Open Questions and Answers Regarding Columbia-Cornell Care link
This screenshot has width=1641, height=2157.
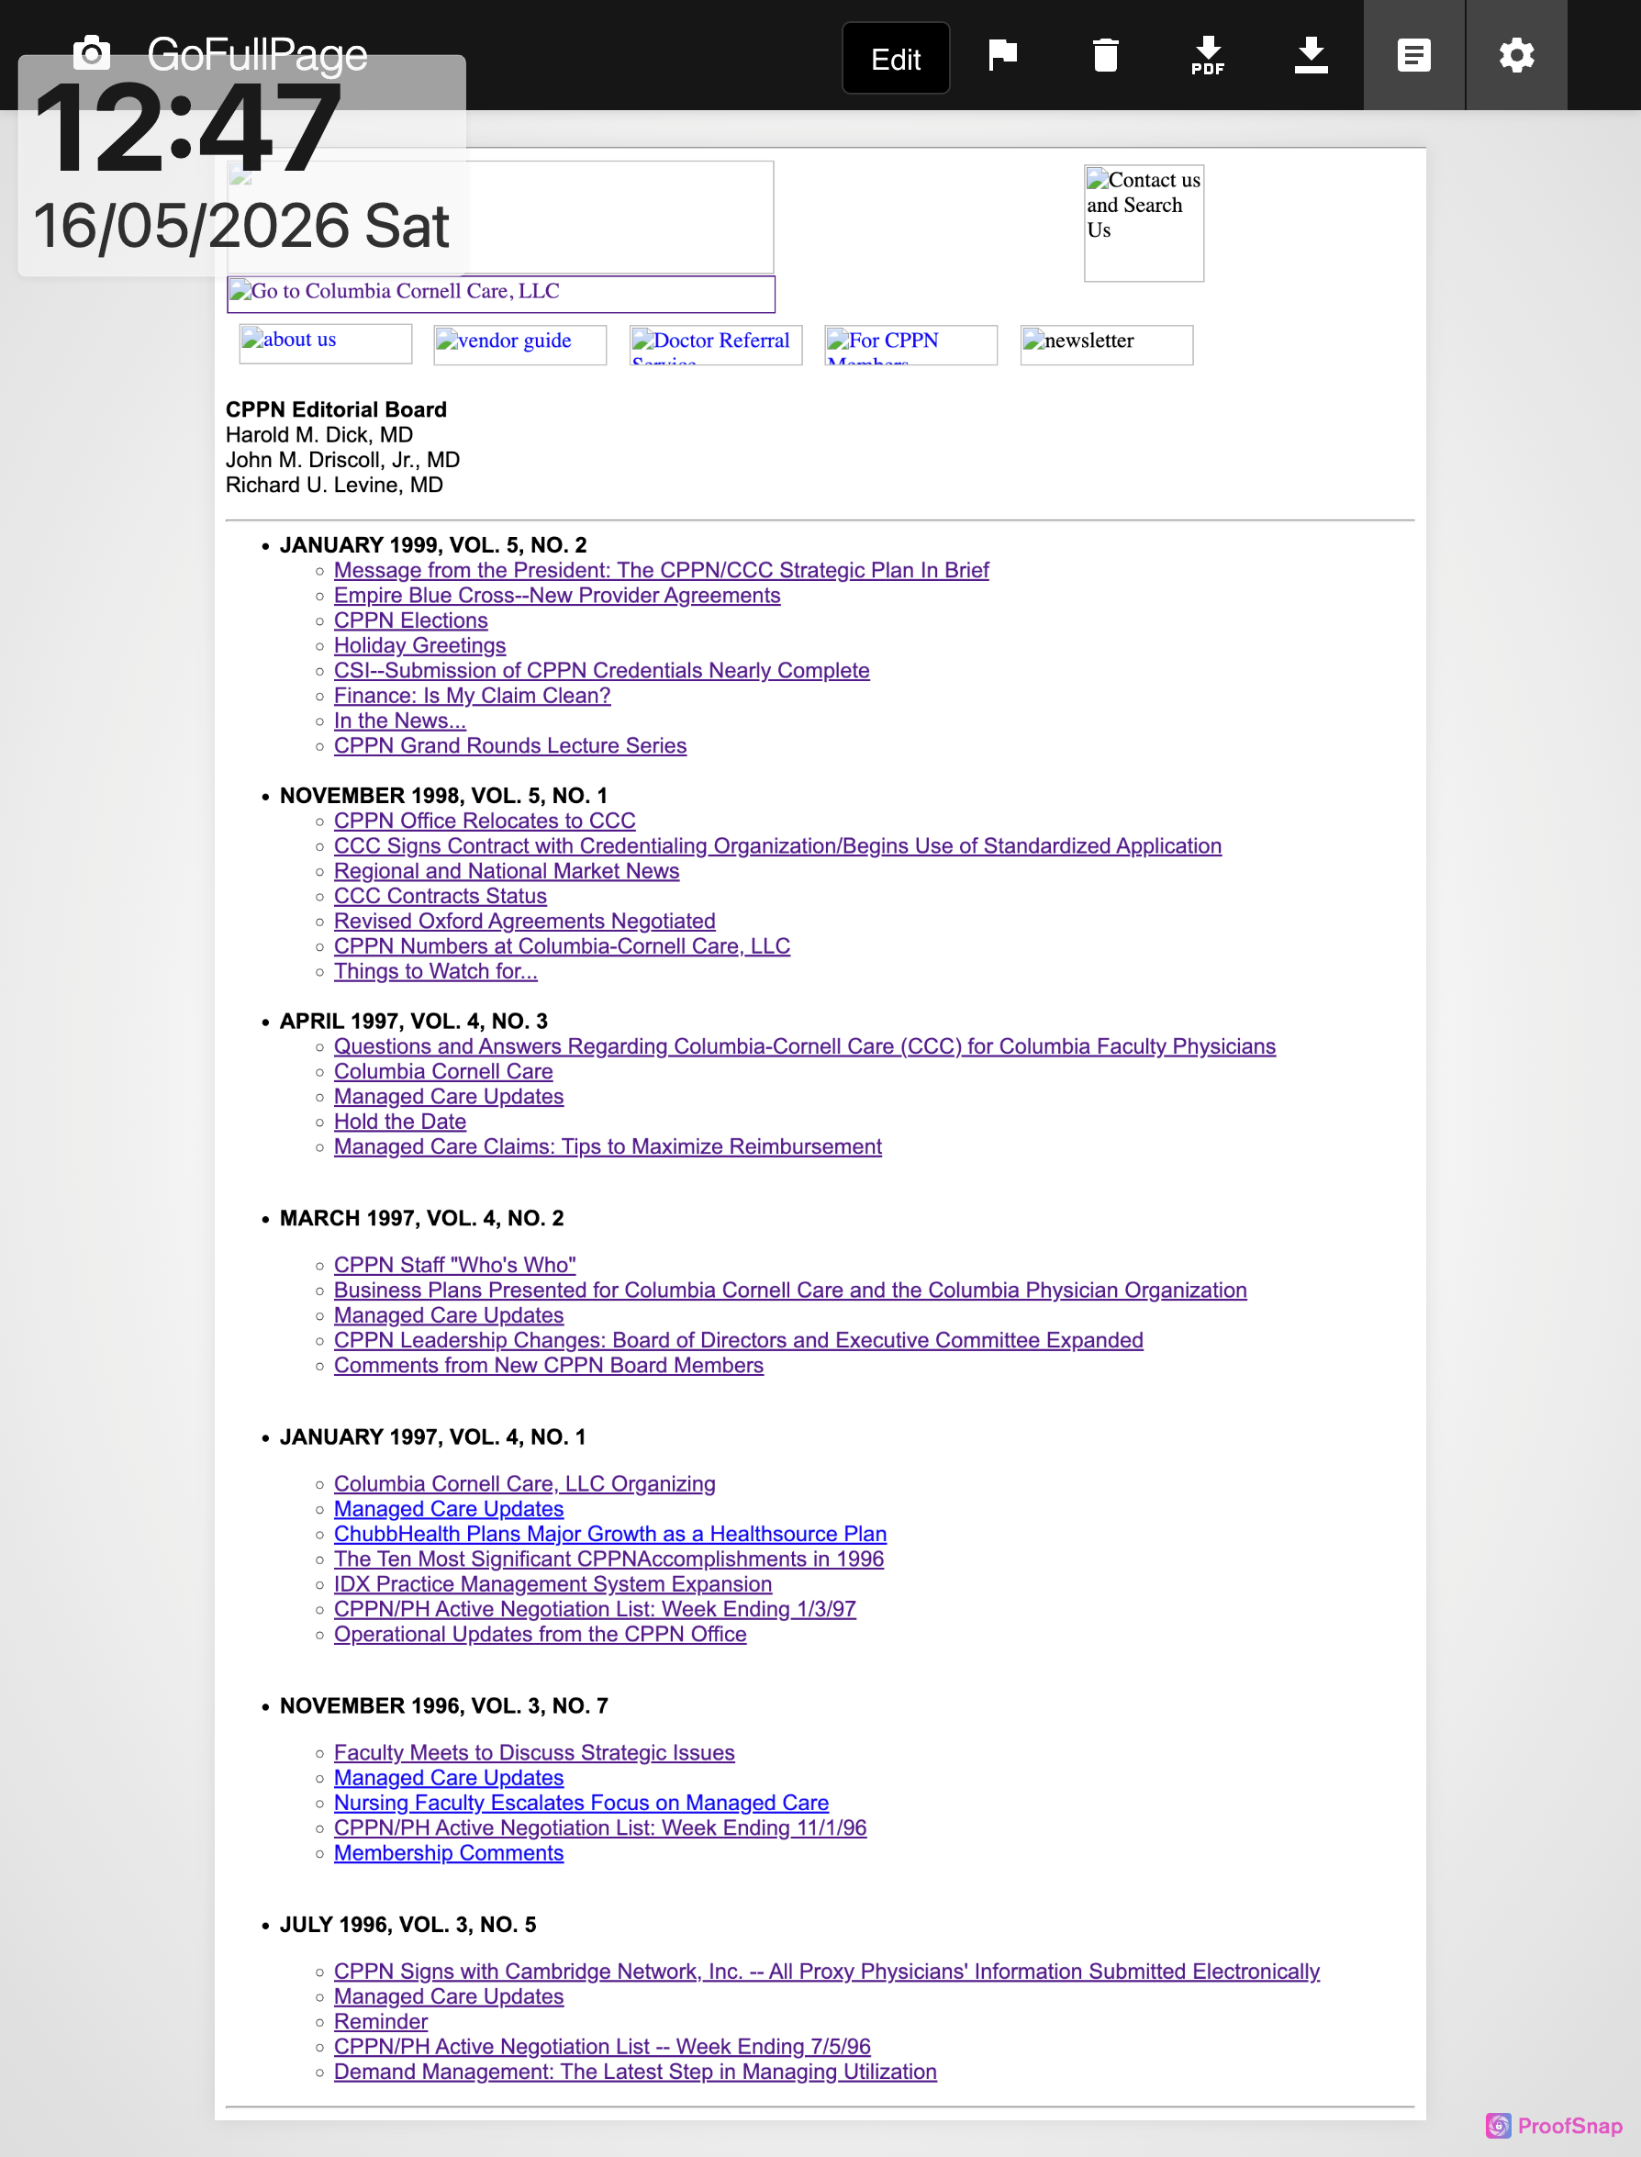point(805,1046)
